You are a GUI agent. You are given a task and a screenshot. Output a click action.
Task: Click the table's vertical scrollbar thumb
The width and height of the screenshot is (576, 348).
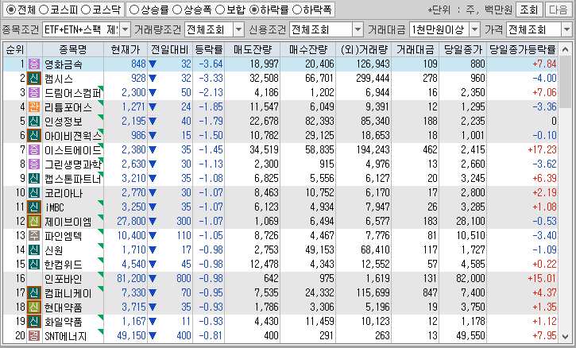pos(566,81)
